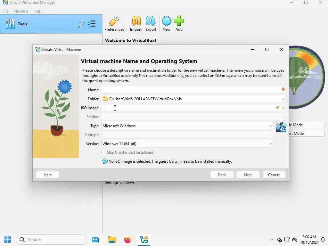Screen dimensions: 328x246
Task: Open File Explorer from taskbar
Action: 112,240
